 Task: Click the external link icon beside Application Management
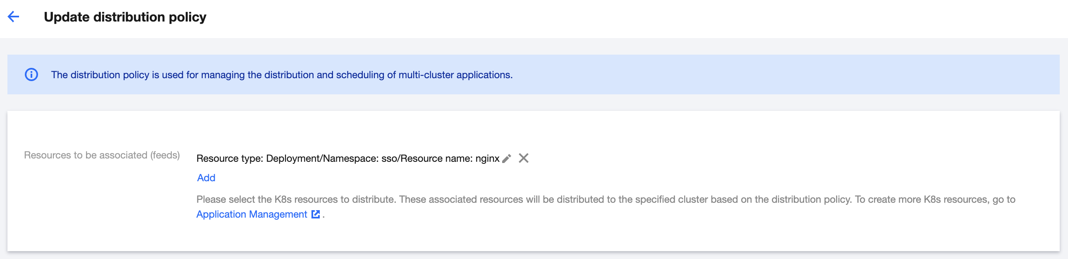pyautogui.click(x=316, y=214)
